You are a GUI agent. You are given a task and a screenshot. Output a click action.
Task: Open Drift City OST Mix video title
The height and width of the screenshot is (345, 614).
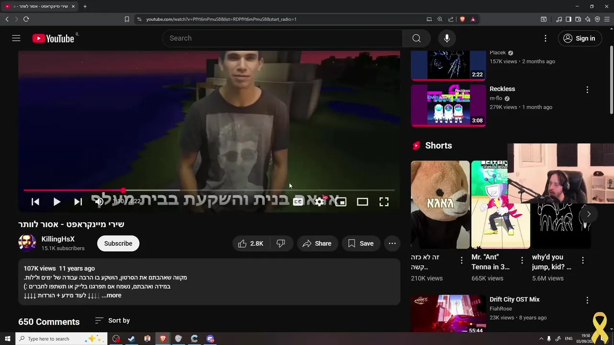514,299
